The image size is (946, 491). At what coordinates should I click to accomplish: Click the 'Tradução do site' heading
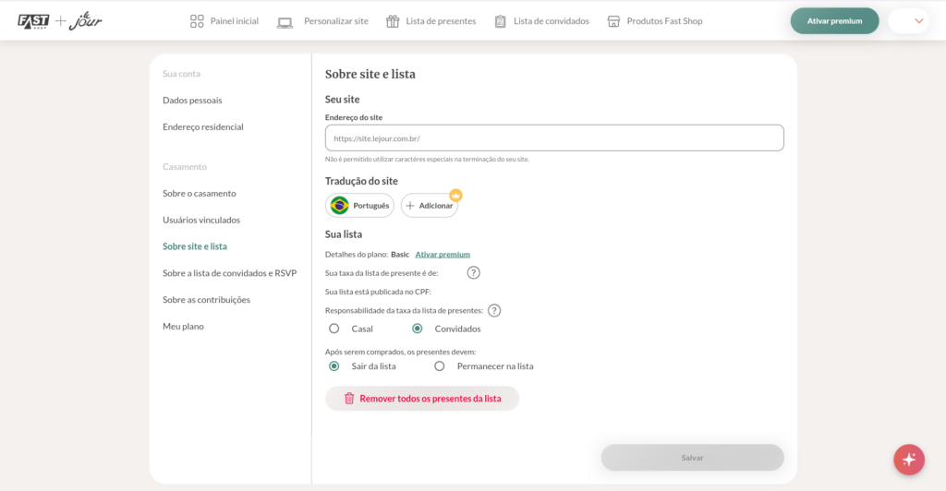click(361, 181)
